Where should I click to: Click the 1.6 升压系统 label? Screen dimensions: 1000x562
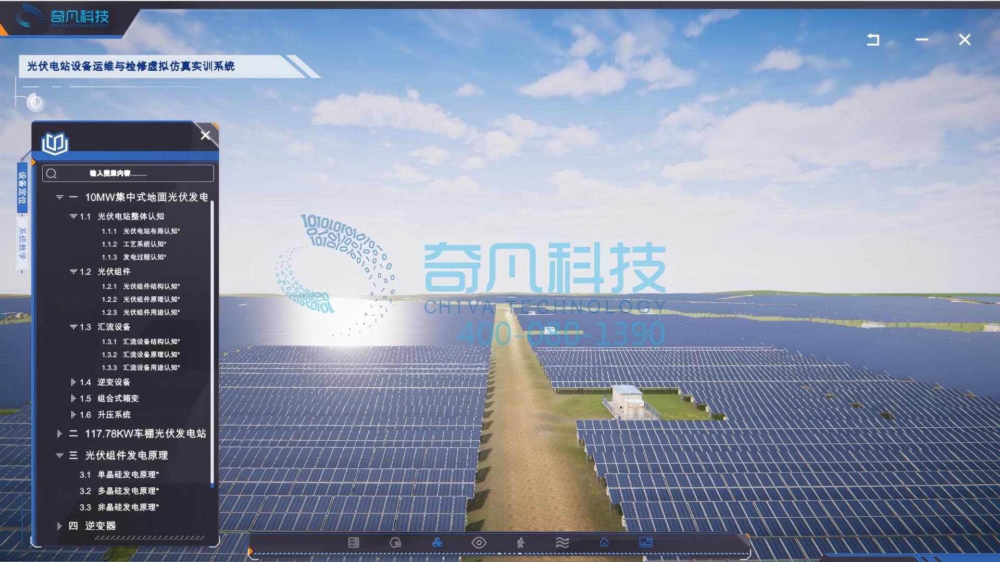click(x=105, y=415)
